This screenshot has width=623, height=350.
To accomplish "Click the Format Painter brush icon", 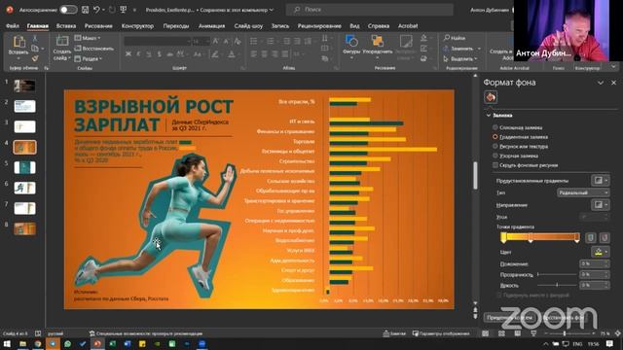I will click(35, 58).
